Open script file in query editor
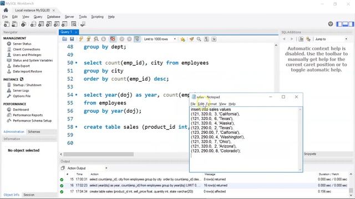The width and height of the screenshot is (355, 199). 64,39
